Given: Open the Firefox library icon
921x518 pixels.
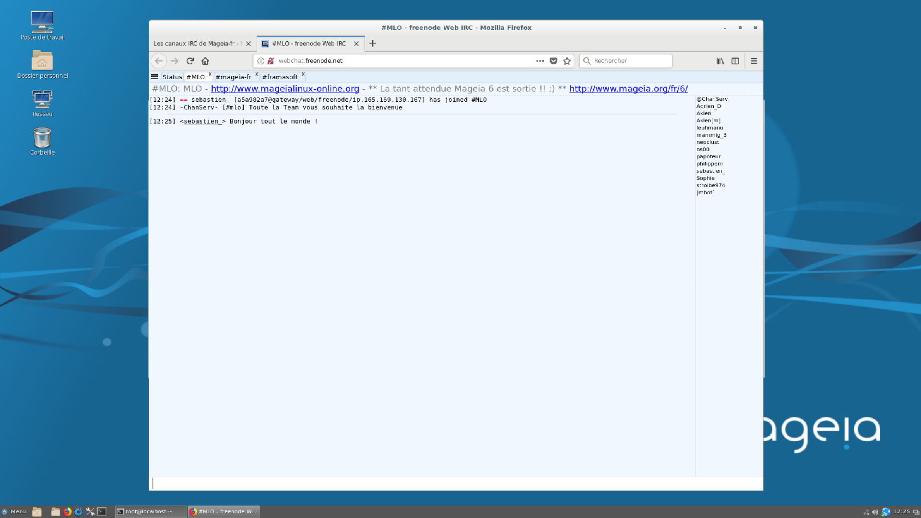Looking at the screenshot, I should click(x=720, y=61).
